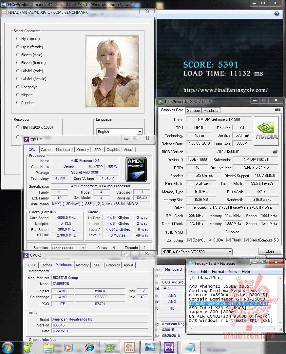Open the GPU selector dropdown in GPU-Z
The height and width of the screenshot is (354, 286).
(x=197, y=252)
